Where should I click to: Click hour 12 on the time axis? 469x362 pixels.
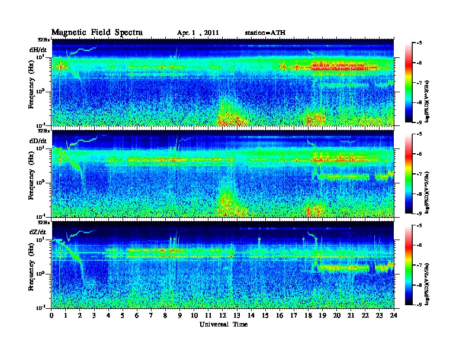click(223, 316)
